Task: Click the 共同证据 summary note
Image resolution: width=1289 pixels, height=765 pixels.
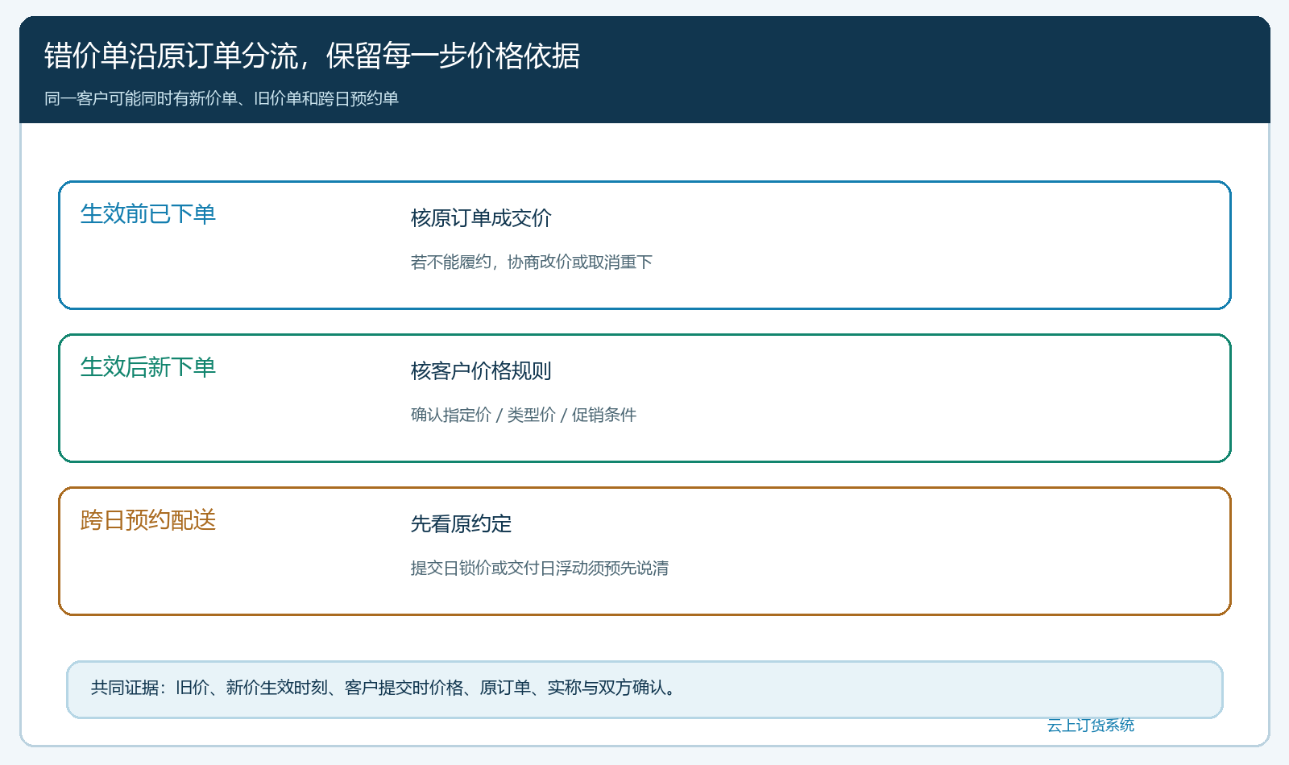Action: (644, 689)
